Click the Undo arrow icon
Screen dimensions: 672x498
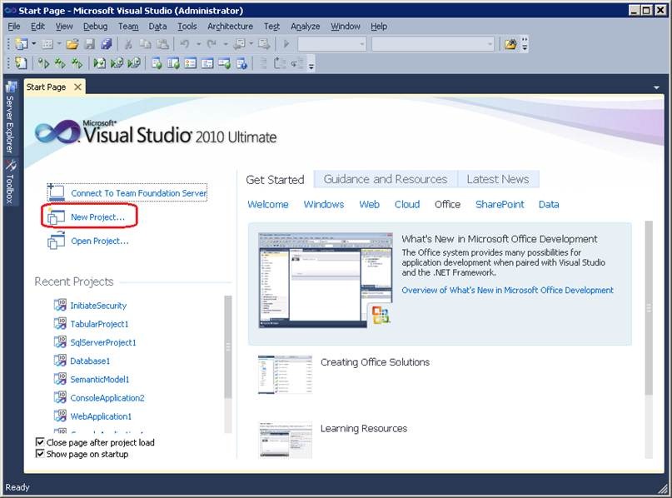click(185, 43)
